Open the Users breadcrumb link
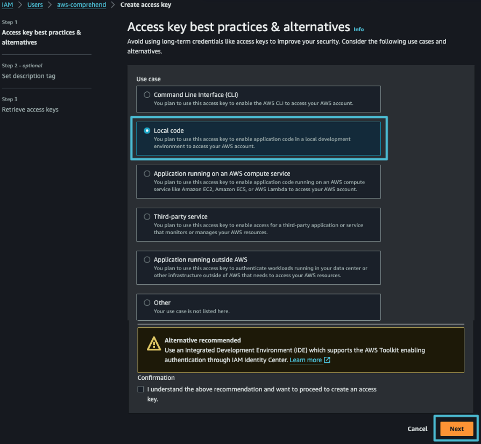The height and width of the screenshot is (444, 481). click(34, 5)
